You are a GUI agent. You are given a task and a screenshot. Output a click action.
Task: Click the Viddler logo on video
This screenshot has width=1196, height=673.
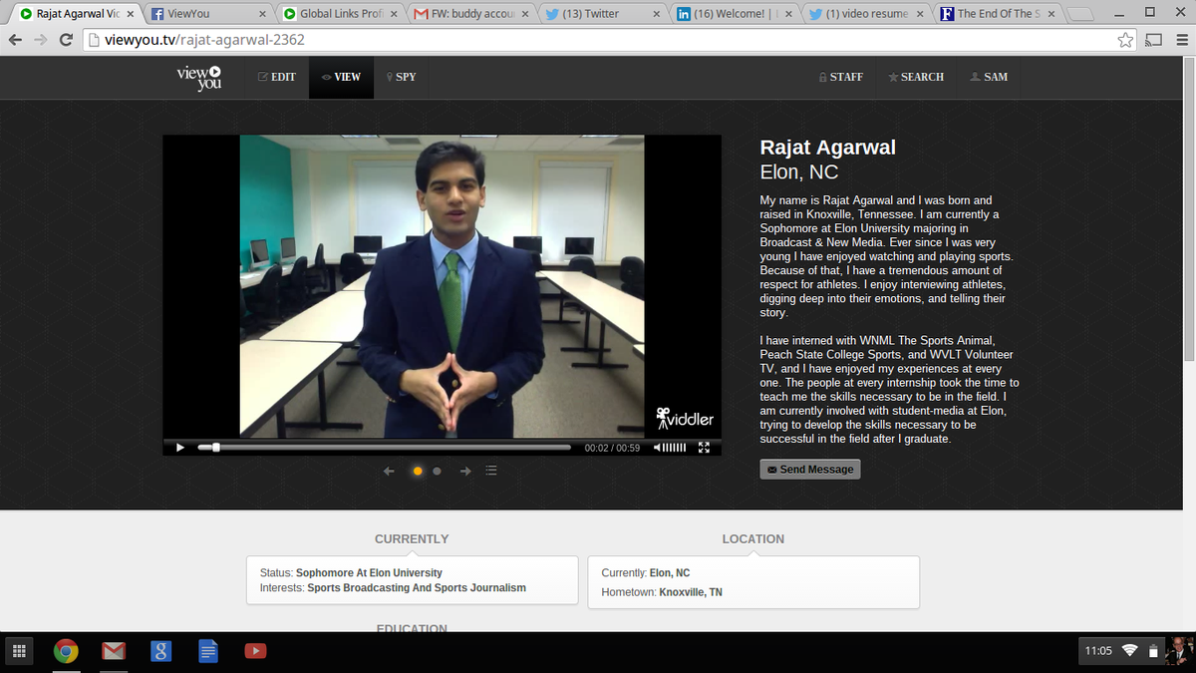(x=684, y=417)
